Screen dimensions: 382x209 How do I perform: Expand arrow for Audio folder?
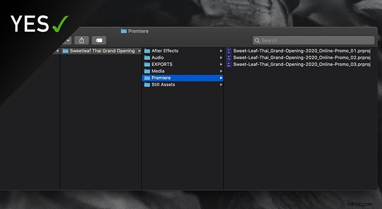pyautogui.click(x=221, y=58)
